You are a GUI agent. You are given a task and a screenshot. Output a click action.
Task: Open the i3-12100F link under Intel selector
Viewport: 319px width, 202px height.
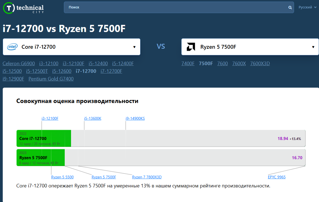[74, 63]
